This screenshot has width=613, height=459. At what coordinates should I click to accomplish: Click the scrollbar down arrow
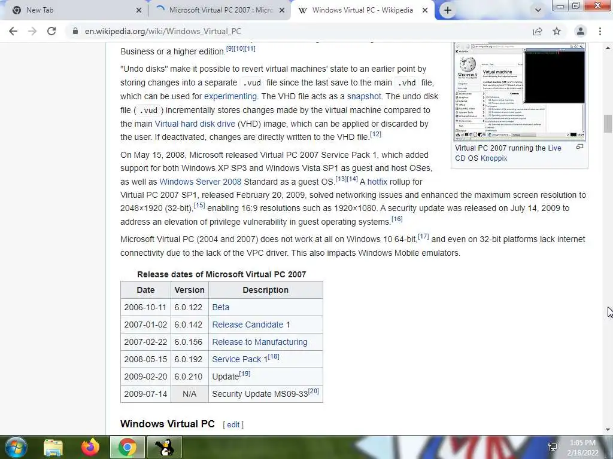pos(608,430)
